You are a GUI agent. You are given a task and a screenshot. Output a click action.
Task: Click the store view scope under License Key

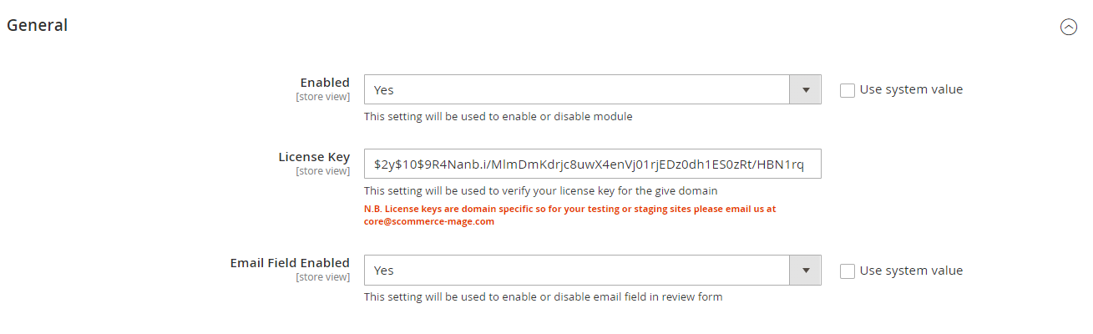pos(322,171)
